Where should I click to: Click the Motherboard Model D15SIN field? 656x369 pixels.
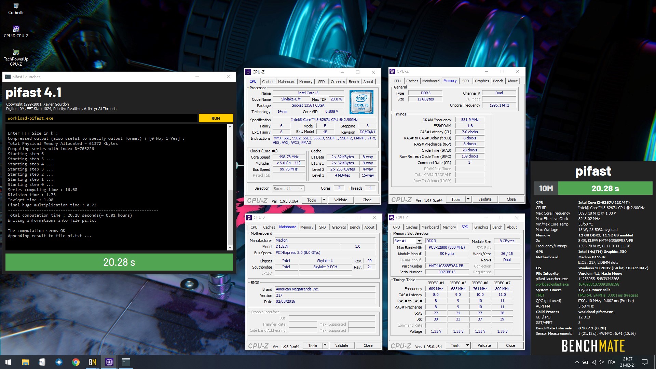(x=307, y=246)
